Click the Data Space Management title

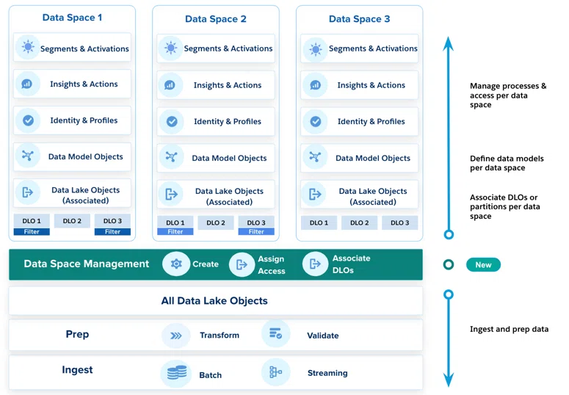(x=87, y=264)
